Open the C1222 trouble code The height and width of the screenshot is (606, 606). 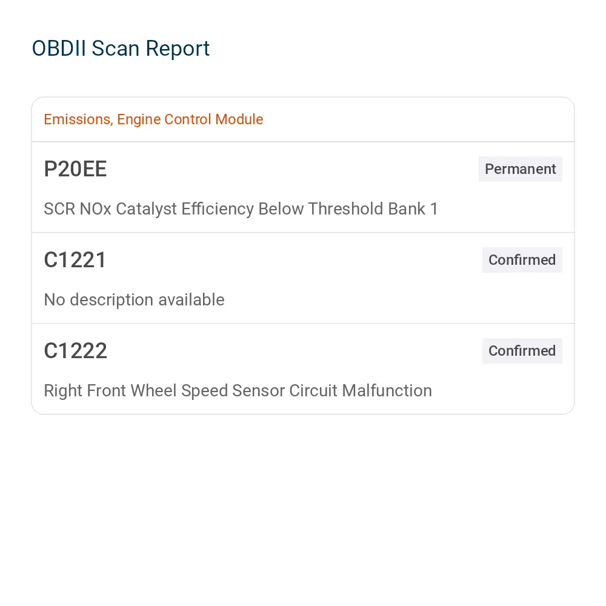[x=75, y=350]
